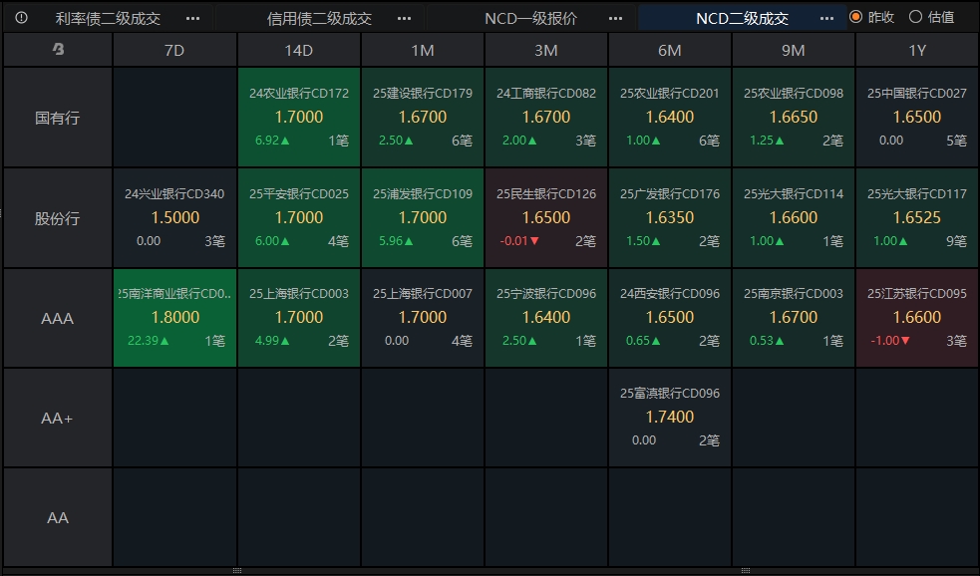Switch to 信用债二级成交 tab

[x=319, y=19]
